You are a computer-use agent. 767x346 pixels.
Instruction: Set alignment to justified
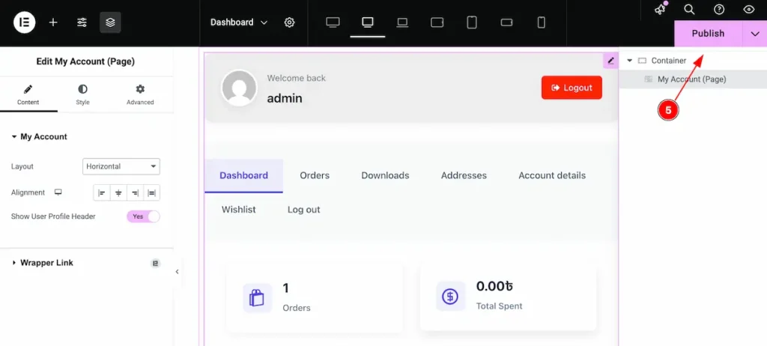[x=152, y=193]
